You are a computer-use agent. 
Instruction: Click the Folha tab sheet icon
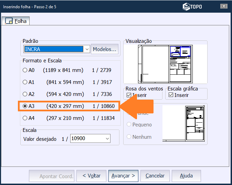tap(9, 21)
